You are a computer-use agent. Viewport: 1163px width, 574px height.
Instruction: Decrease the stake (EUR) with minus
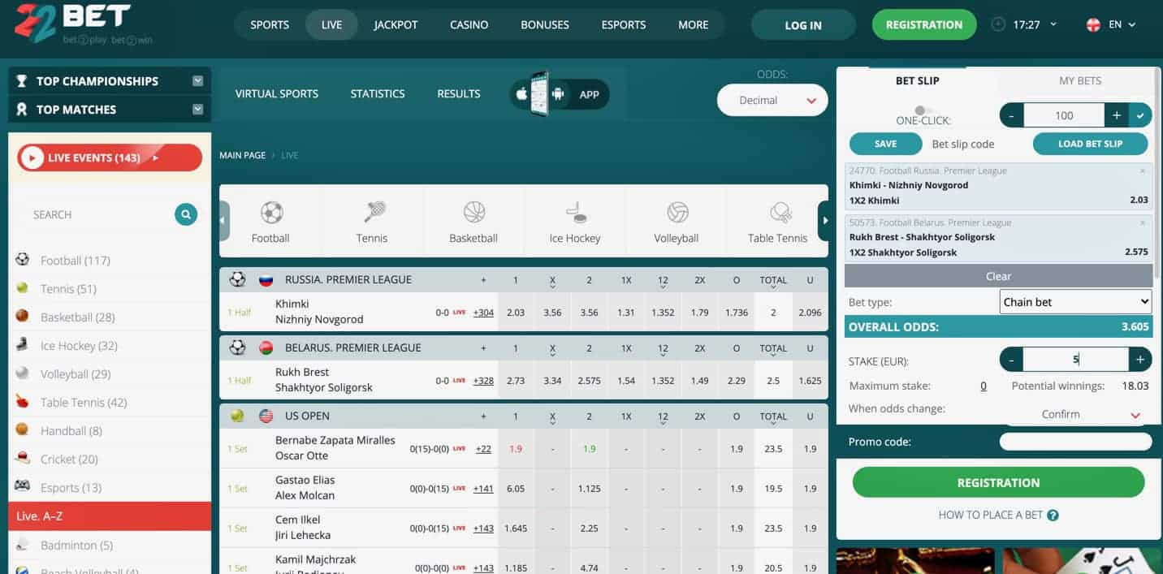(x=1011, y=360)
